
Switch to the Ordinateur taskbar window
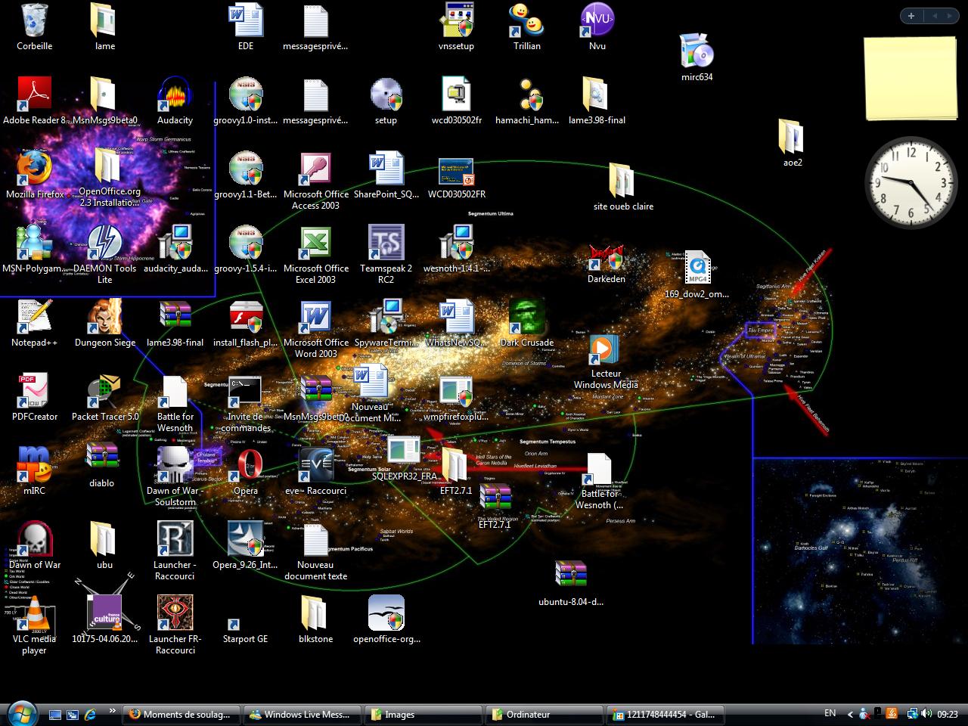tap(545, 714)
